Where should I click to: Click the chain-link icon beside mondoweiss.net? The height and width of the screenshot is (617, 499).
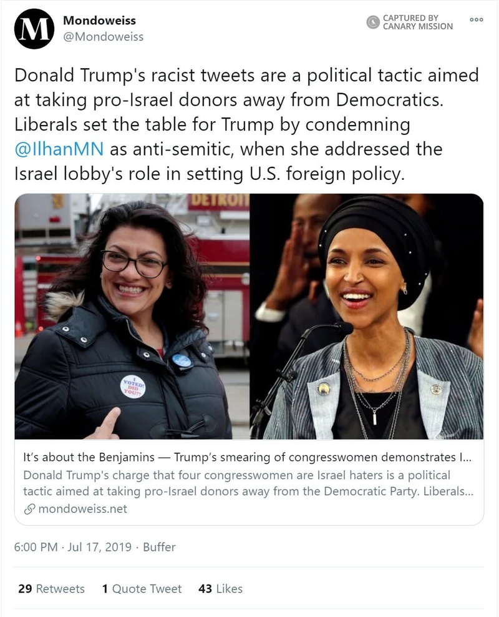[x=29, y=509]
